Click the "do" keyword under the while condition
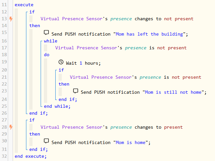Image resolution: width=215 pixels, height=161 pixels. coord(47,55)
